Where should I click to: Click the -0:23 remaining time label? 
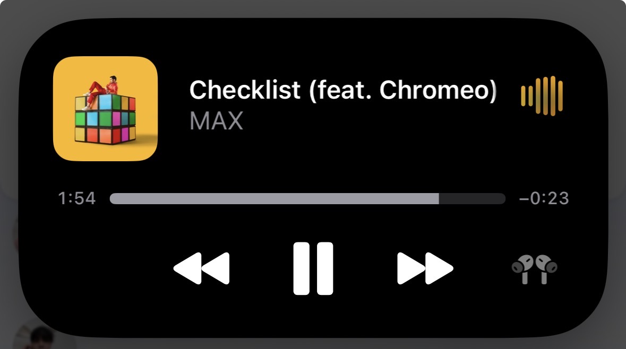[x=544, y=198]
